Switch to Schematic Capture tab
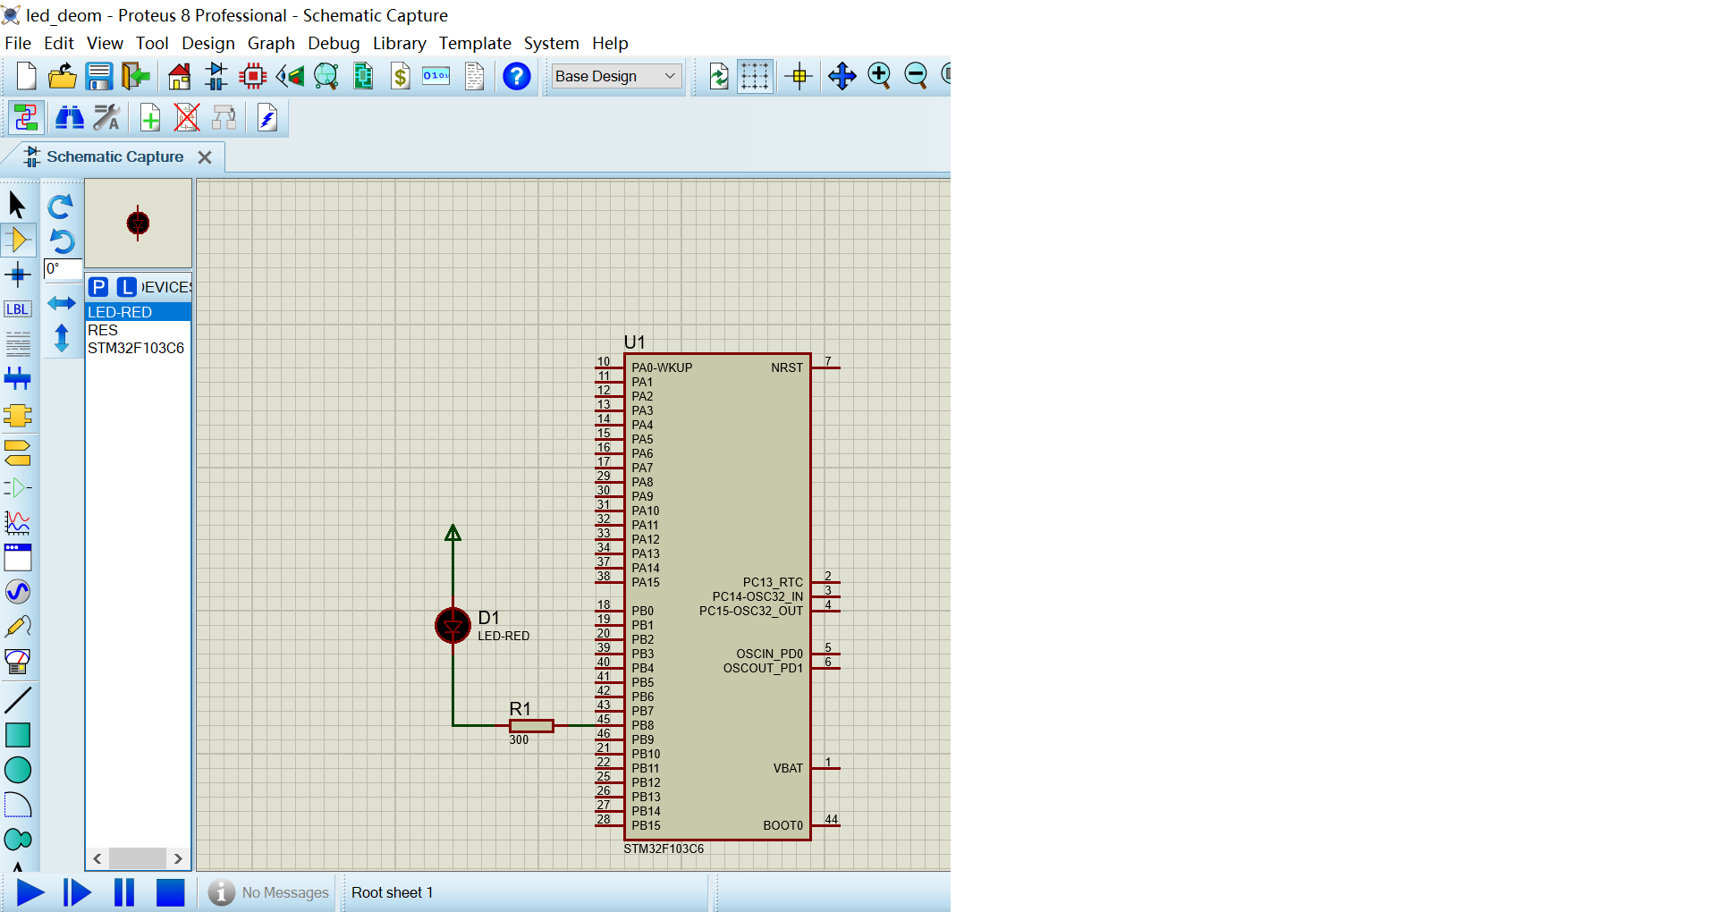The height and width of the screenshot is (912, 1717). (x=114, y=157)
